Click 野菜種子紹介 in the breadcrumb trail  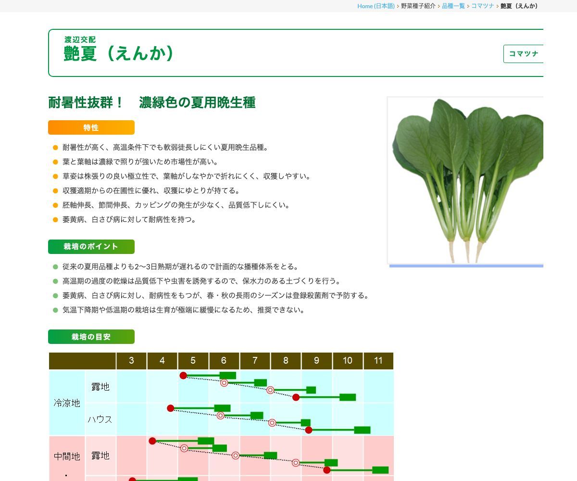pos(418,6)
